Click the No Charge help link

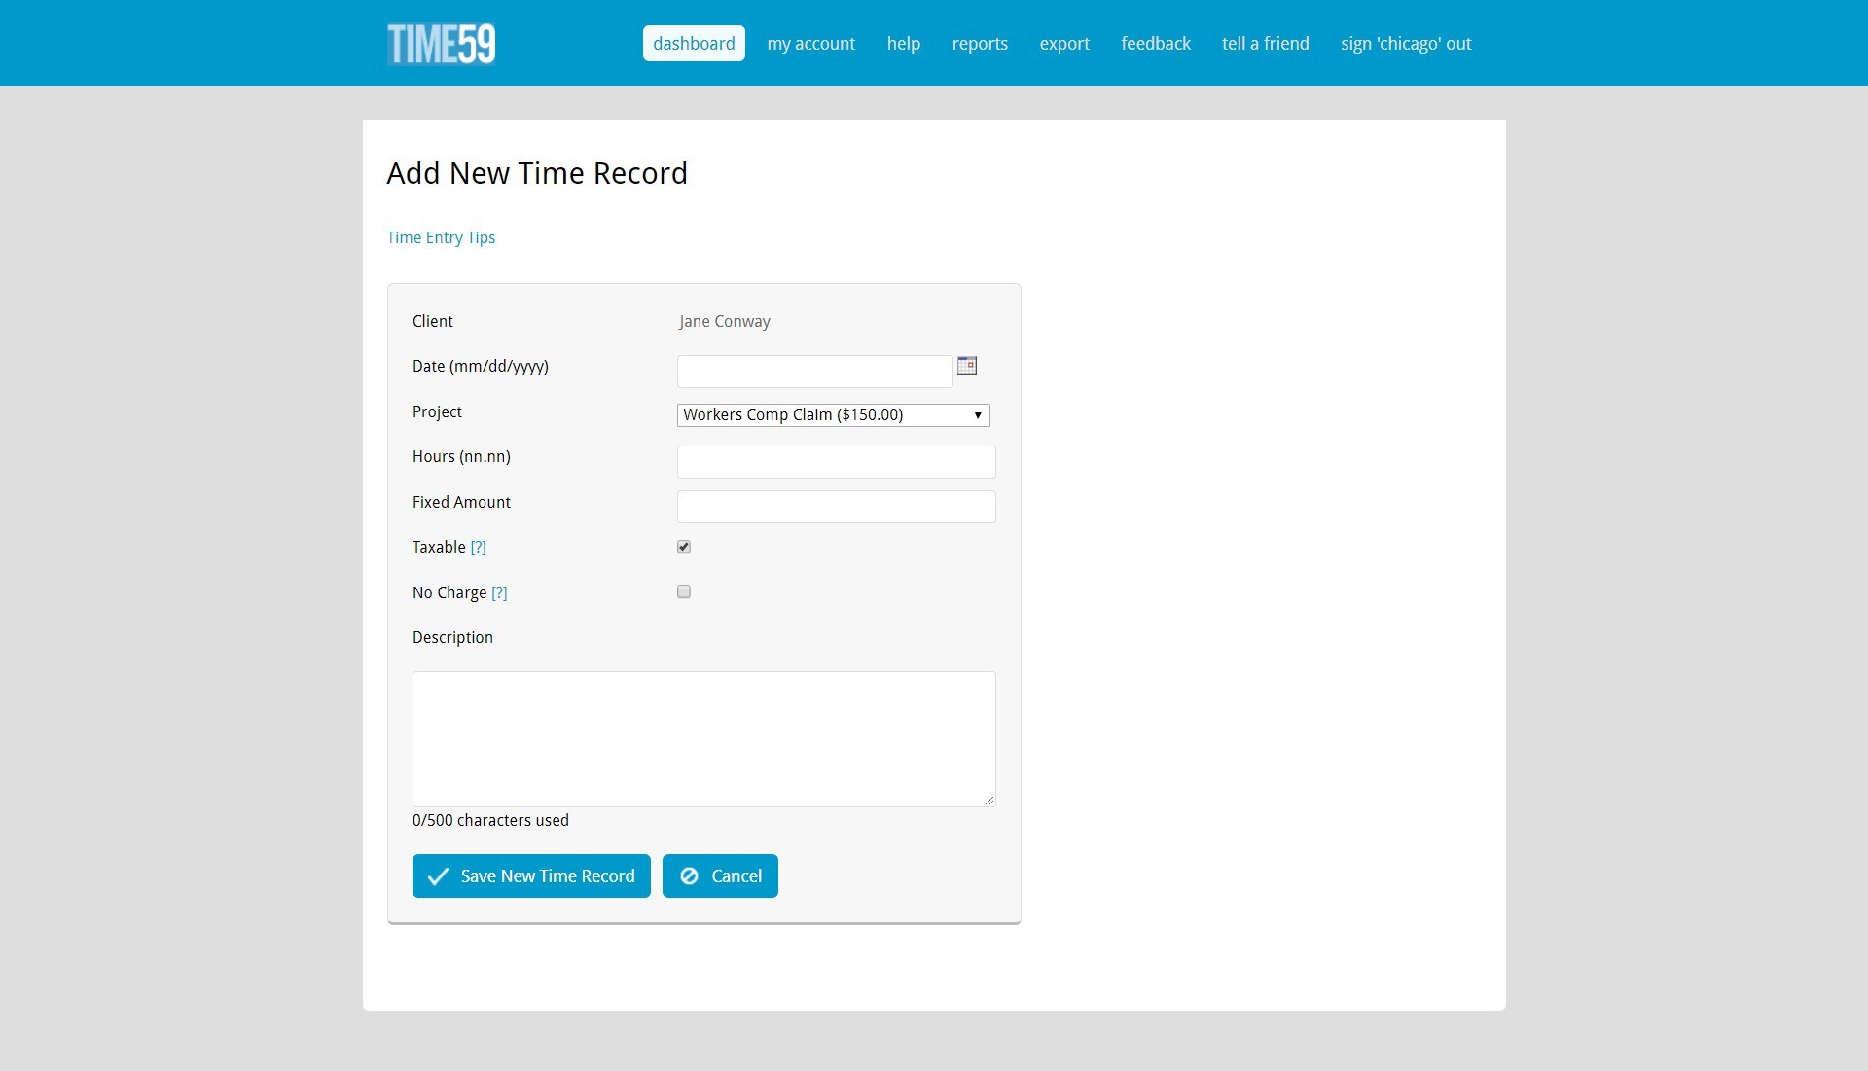click(500, 592)
